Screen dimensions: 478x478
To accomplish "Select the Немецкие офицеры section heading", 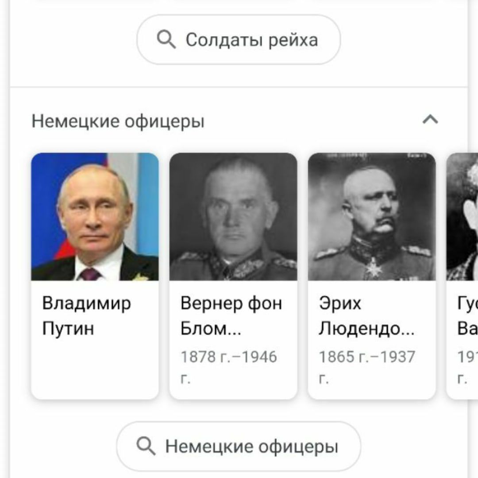I will 118,121.
